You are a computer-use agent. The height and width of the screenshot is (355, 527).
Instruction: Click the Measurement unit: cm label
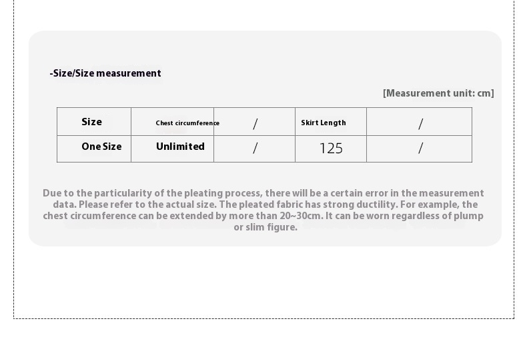click(438, 93)
